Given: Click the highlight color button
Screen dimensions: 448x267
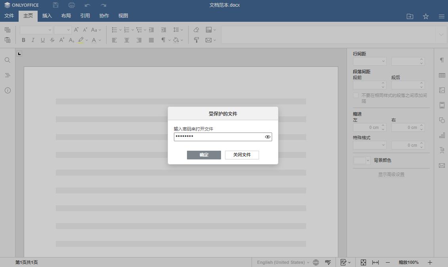Looking at the screenshot, I should tap(81, 40).
